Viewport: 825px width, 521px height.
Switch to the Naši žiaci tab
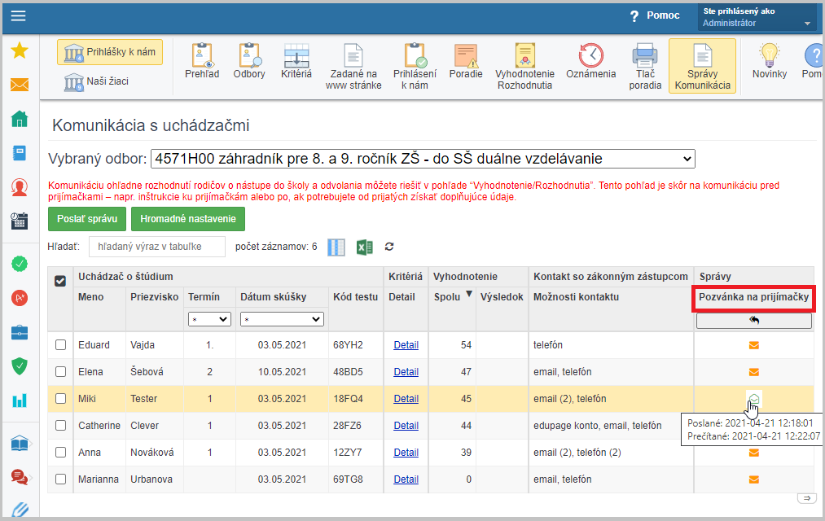pyautogui.click(x=96, y=81)
